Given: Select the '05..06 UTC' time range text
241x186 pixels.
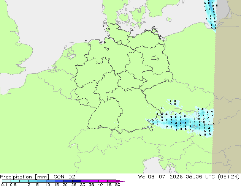Looking at the screenshot, I should click(x=201, y=177).
